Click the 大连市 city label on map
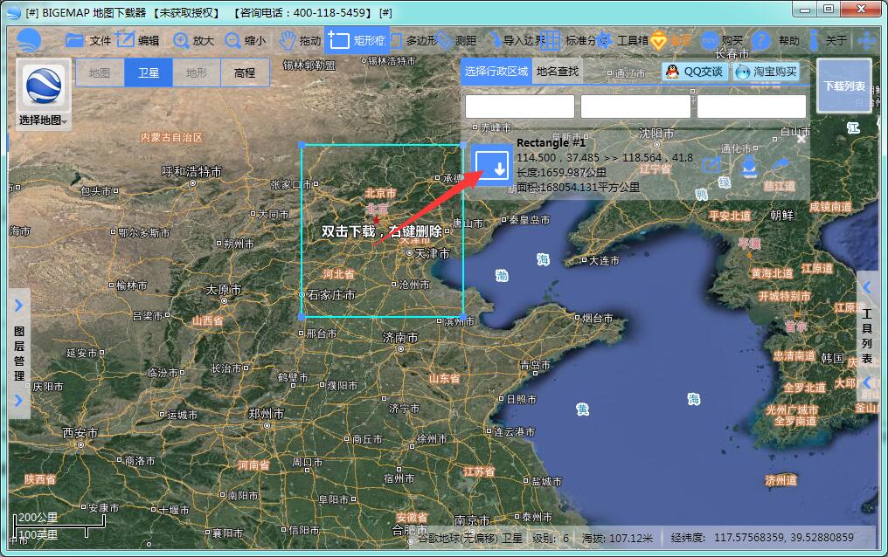Viewport: 888px width, 557px height. (604, 260)
